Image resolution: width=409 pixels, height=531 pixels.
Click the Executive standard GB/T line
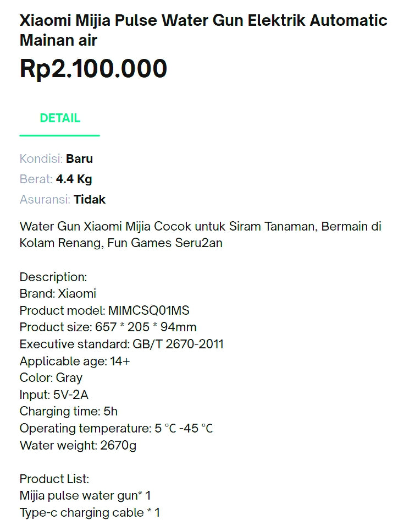click(x=121, y=344)
